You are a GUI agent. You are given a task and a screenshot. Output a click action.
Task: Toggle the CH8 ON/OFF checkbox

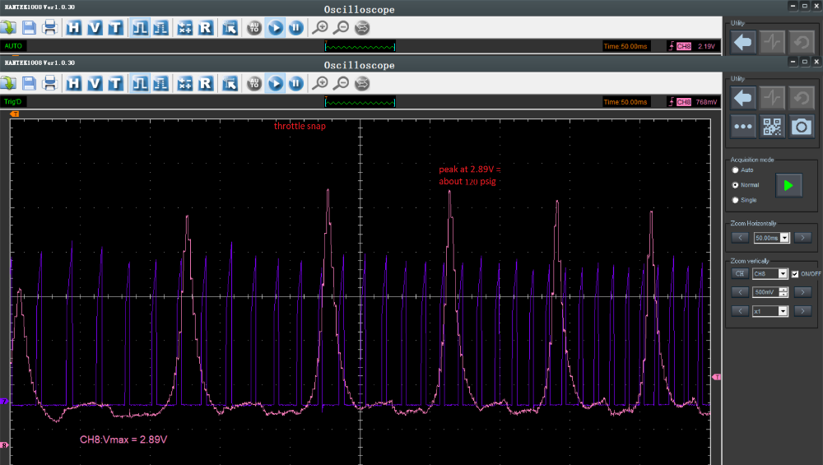click(795, 274)
